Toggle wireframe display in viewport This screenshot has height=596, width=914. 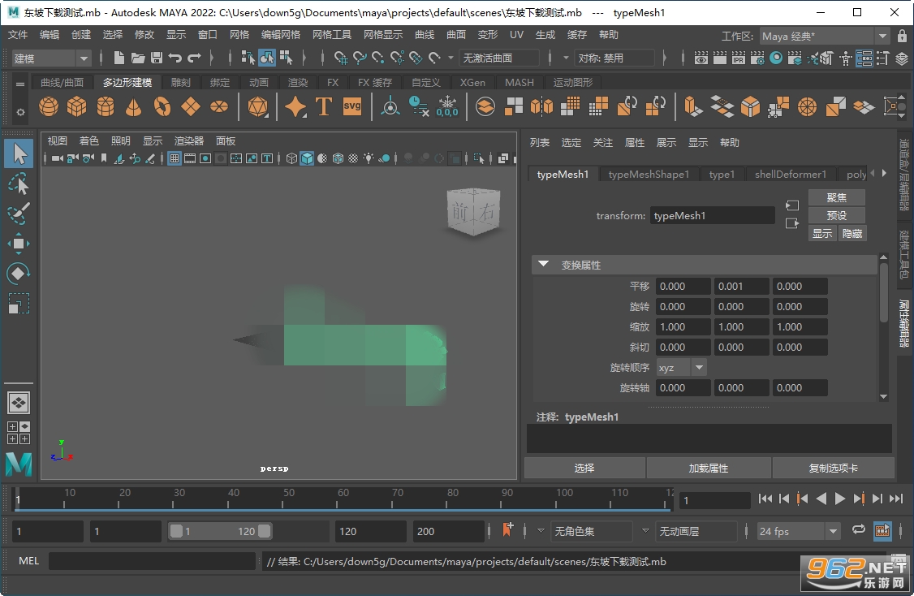[x=292, y=158]
